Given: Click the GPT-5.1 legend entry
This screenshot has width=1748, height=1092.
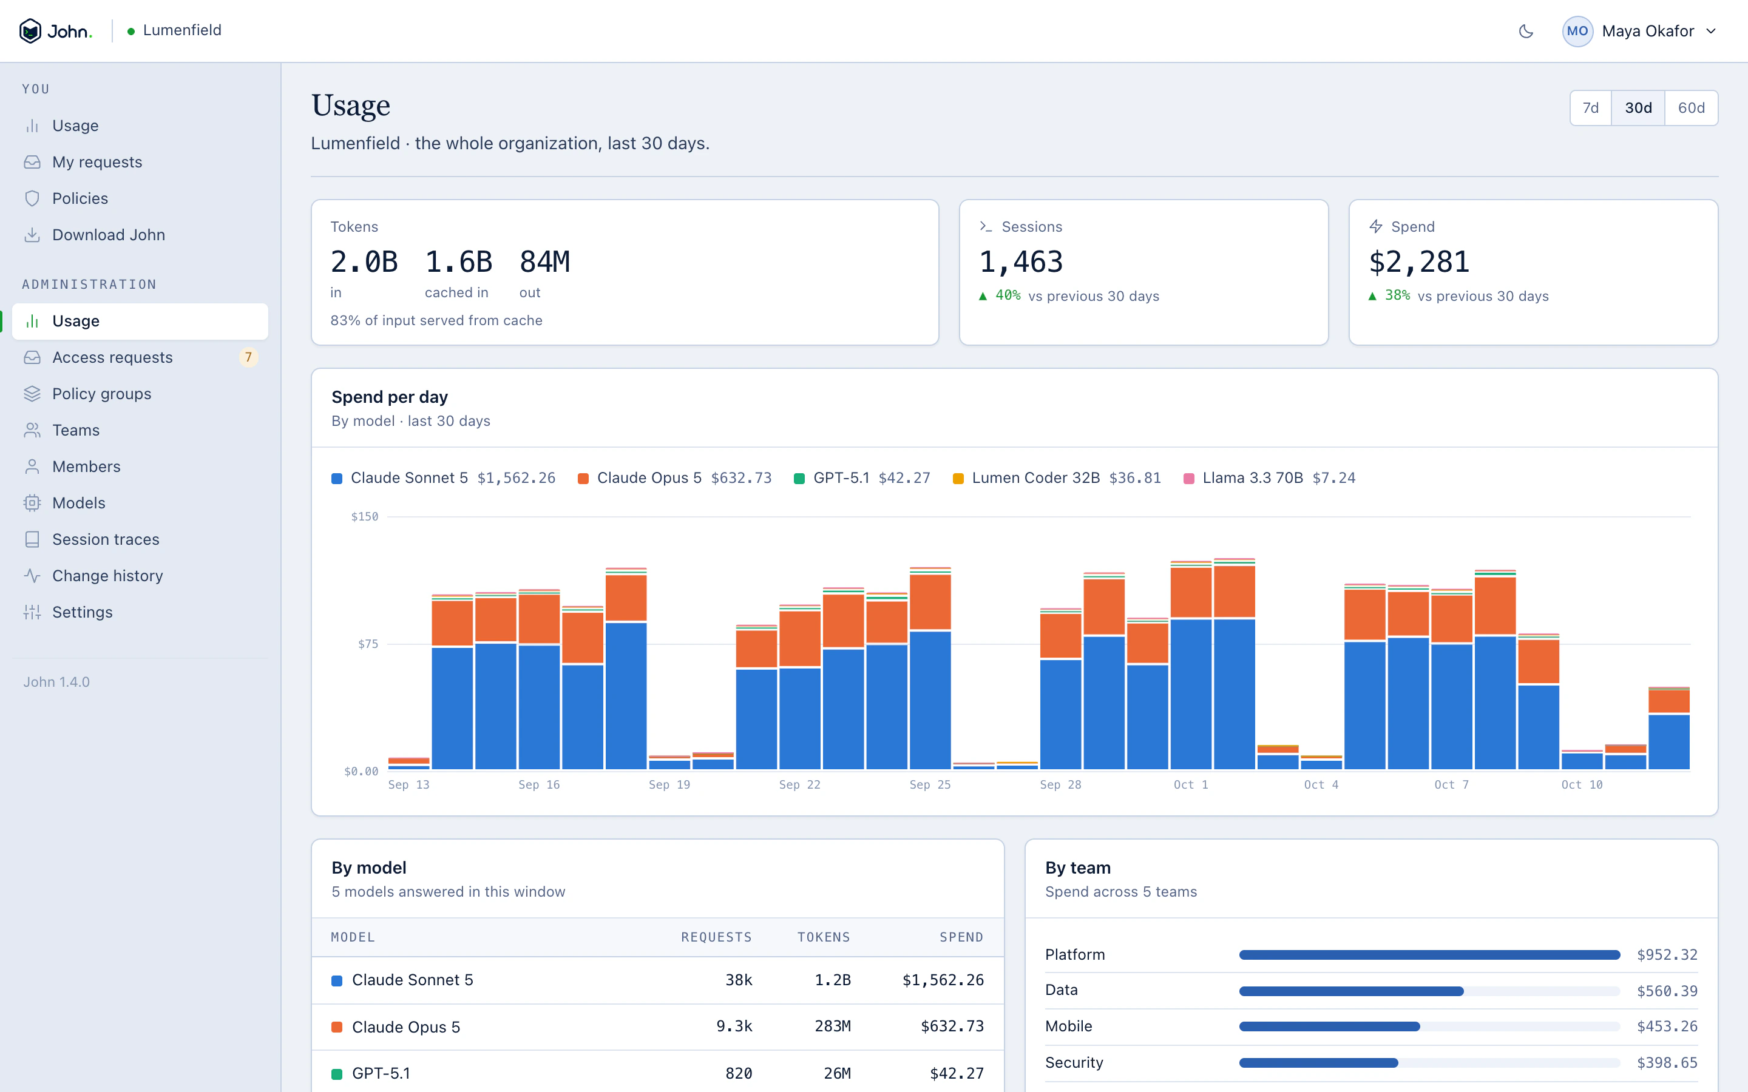Looking at the screenshot, I should click(862, 478).
